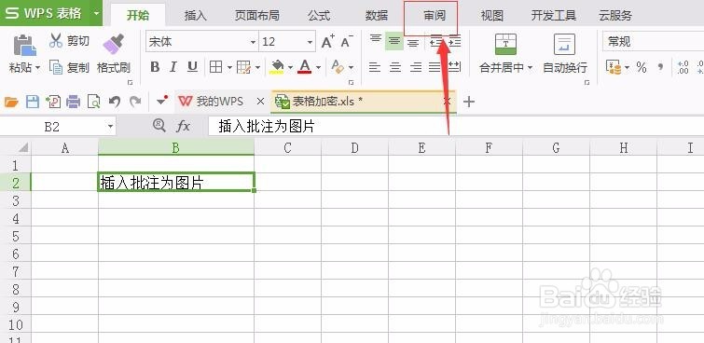The width and height of the screenshot is (704, 343).
Task: Click the decrease indent icon
Action: 436,42
